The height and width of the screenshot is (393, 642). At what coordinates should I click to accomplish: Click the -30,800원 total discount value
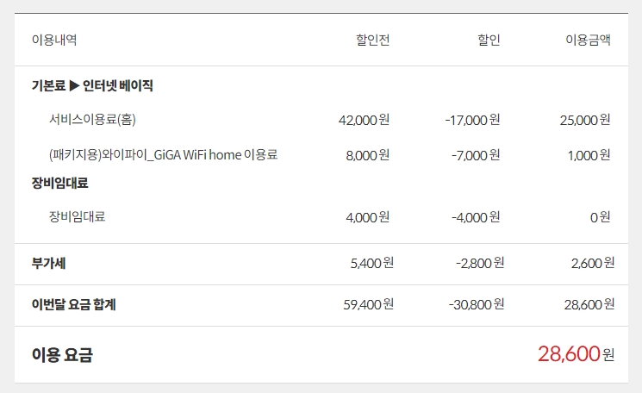[x=477, y=303]
